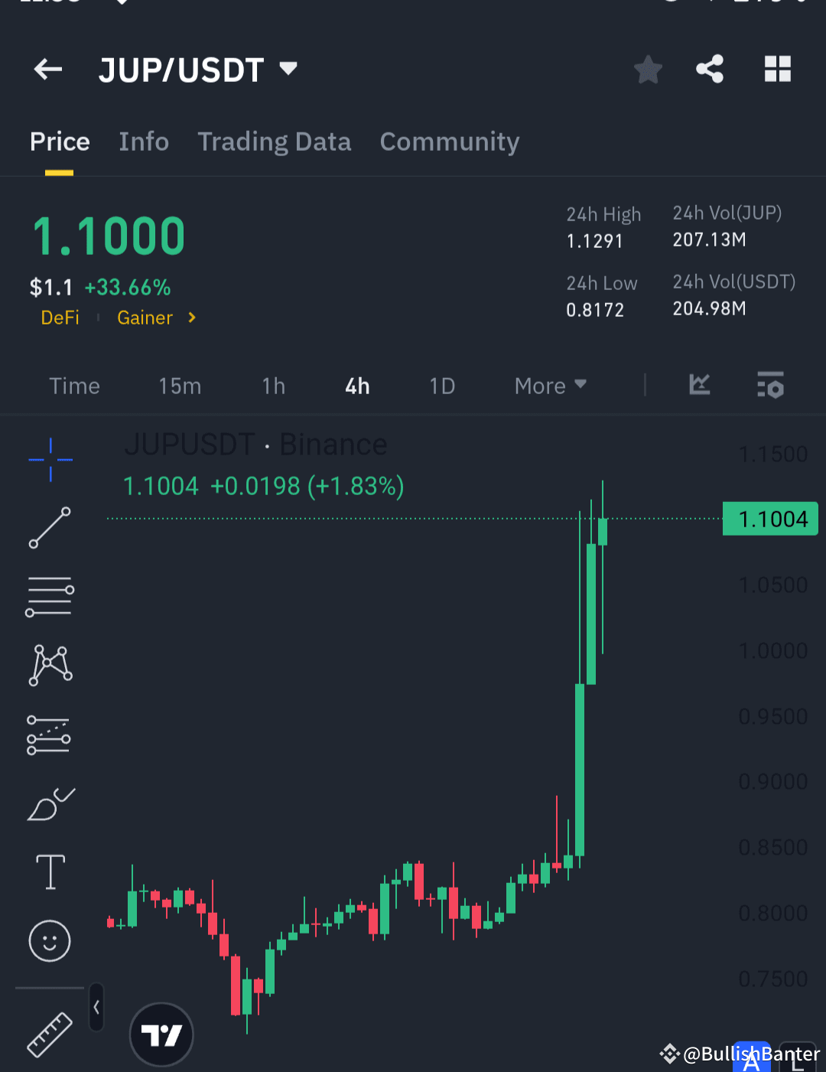Switch to the Trading Data tab
This screenshot has width=826, height=1072.
click(275, 142)
